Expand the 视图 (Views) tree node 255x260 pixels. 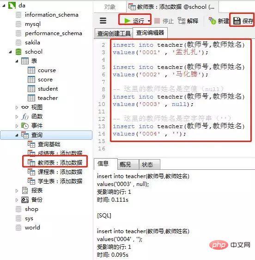click(17, 107)
